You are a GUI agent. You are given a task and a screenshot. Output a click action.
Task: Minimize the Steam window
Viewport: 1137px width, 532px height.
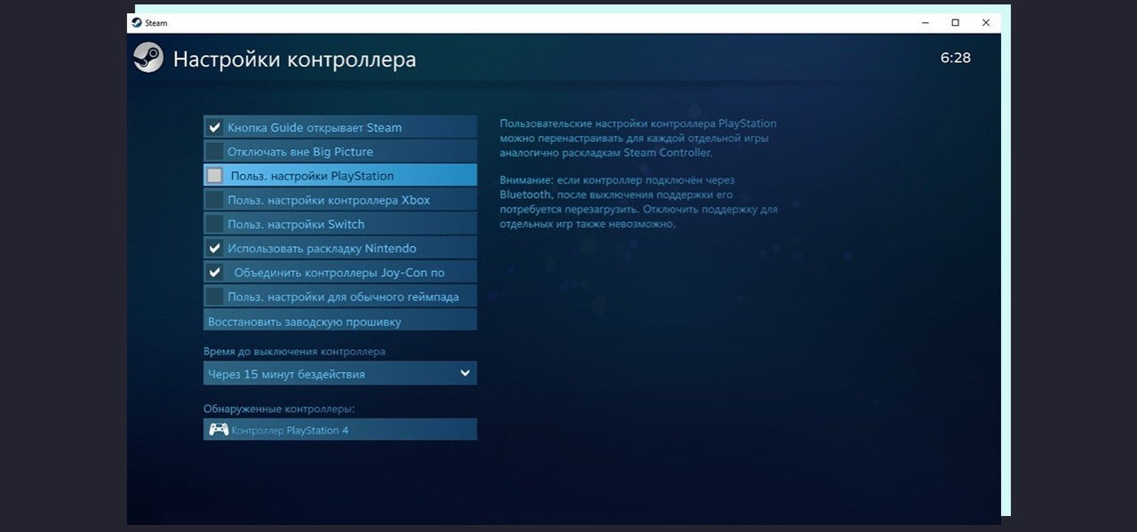(x=925, y=22)
